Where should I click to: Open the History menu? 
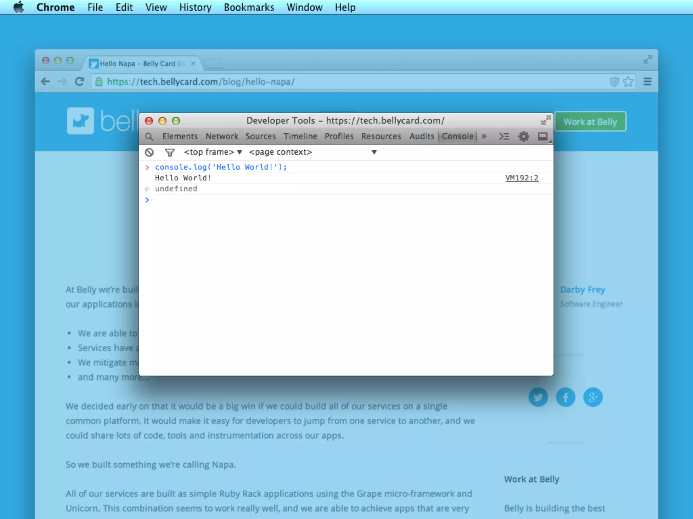pos(195,7)
